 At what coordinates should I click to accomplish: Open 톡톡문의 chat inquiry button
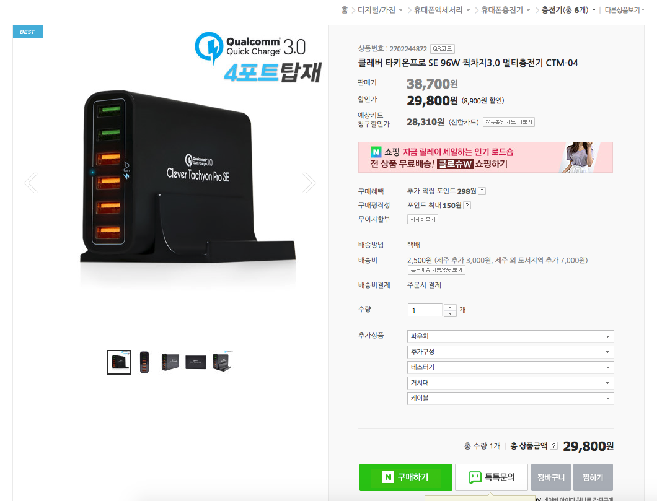(x=491, y=477)
